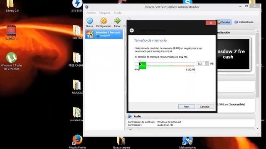Open the capture-1 desktop file
This screenshot has width=266, height=149.
coord(11,32)
